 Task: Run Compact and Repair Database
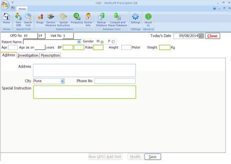coord(118,20)
